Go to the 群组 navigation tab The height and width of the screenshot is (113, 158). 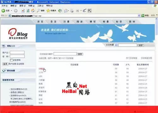(x=132, y=22)
